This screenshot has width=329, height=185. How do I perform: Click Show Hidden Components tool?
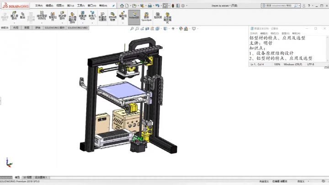(72, 18)
